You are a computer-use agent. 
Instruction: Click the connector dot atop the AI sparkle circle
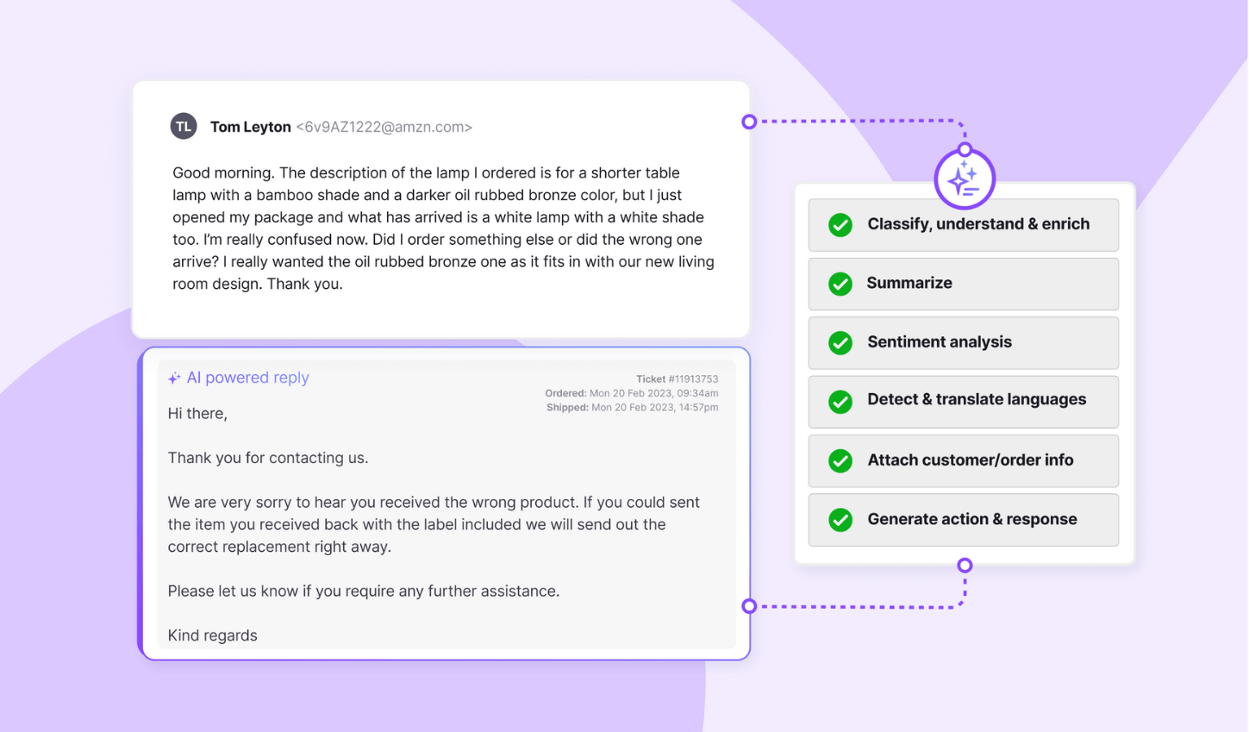tap(965, 149)
